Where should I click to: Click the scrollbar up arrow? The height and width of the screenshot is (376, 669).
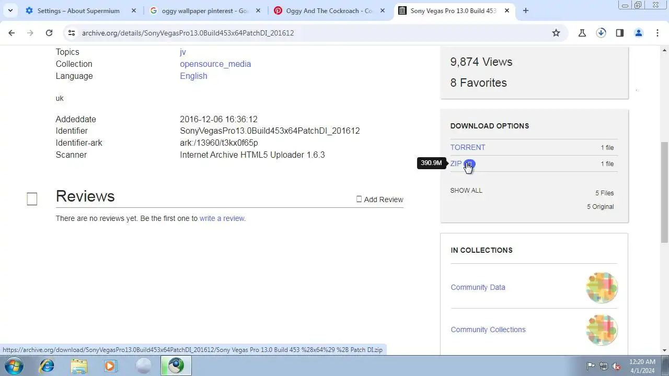click(x=665, y=50)
